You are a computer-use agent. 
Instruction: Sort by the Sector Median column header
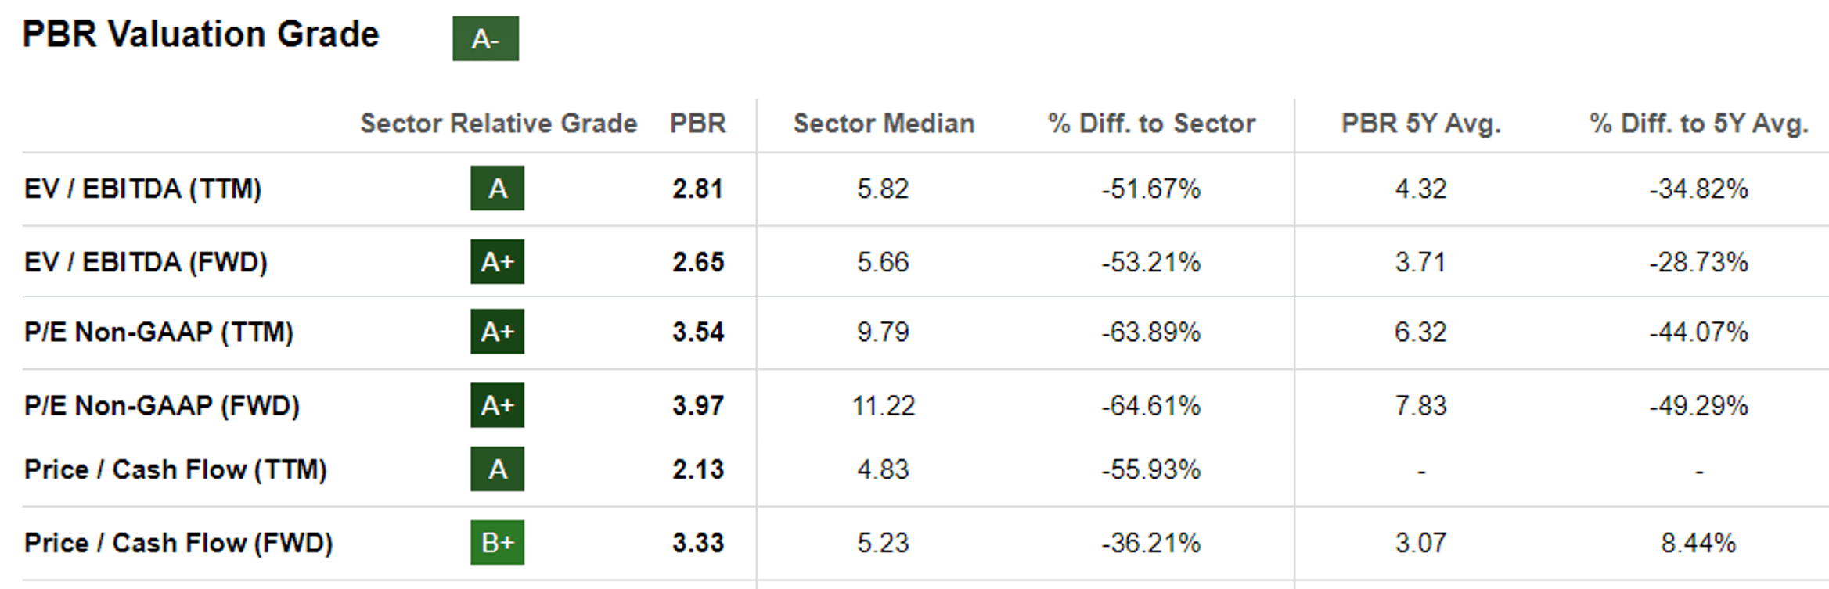884,124
